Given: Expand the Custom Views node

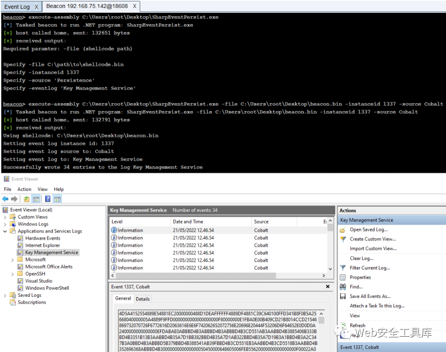Looking at the screenshot, I should point(5,217).
